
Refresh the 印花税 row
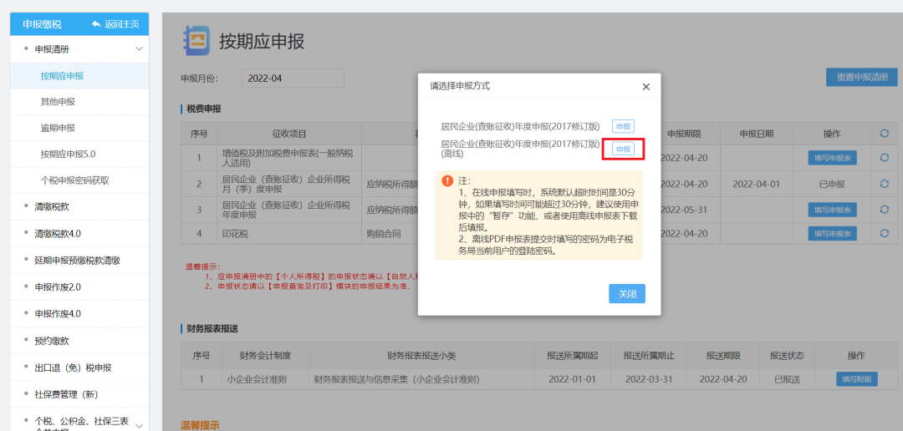point(885,233)
